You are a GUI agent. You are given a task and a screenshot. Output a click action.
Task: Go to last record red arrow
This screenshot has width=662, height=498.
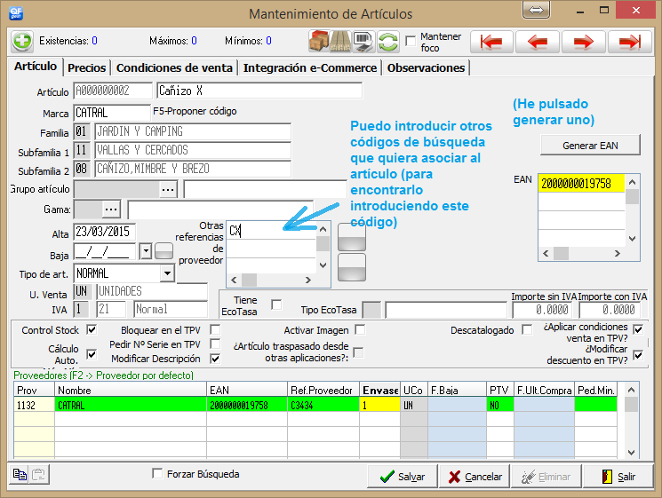point(629,42)
